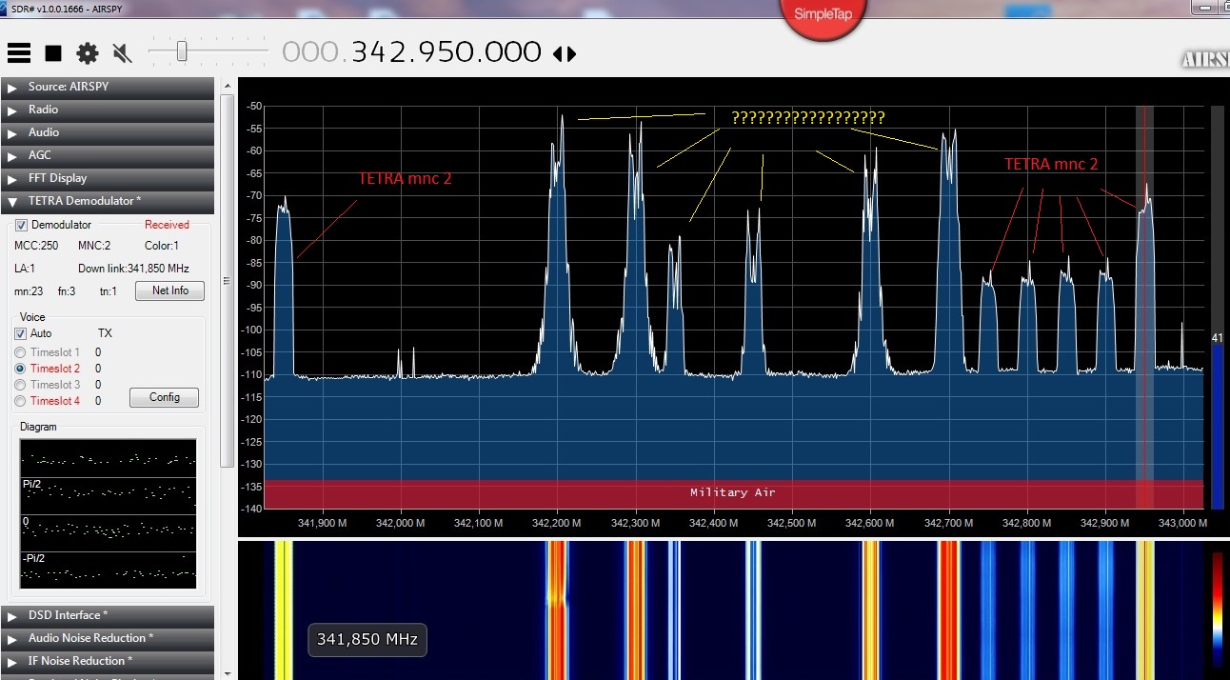Click the 341,900 M axis label
The height and width of the screenshot is (680, 1230).
(x=322, y=523)
